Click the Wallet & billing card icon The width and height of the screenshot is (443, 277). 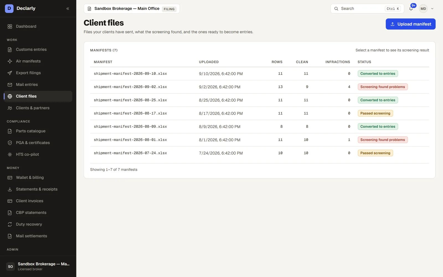tap(10, 178)
